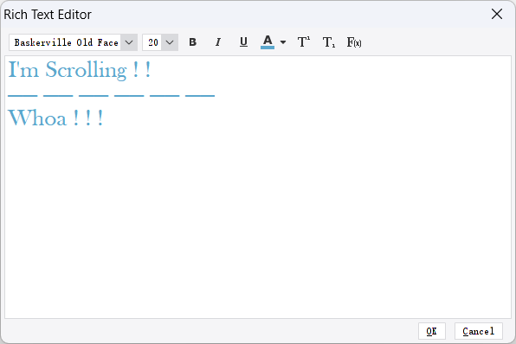Screen dimensions: 516x344
Task: Click the text "Whoa ! ! !"
Action: point(55,118)
